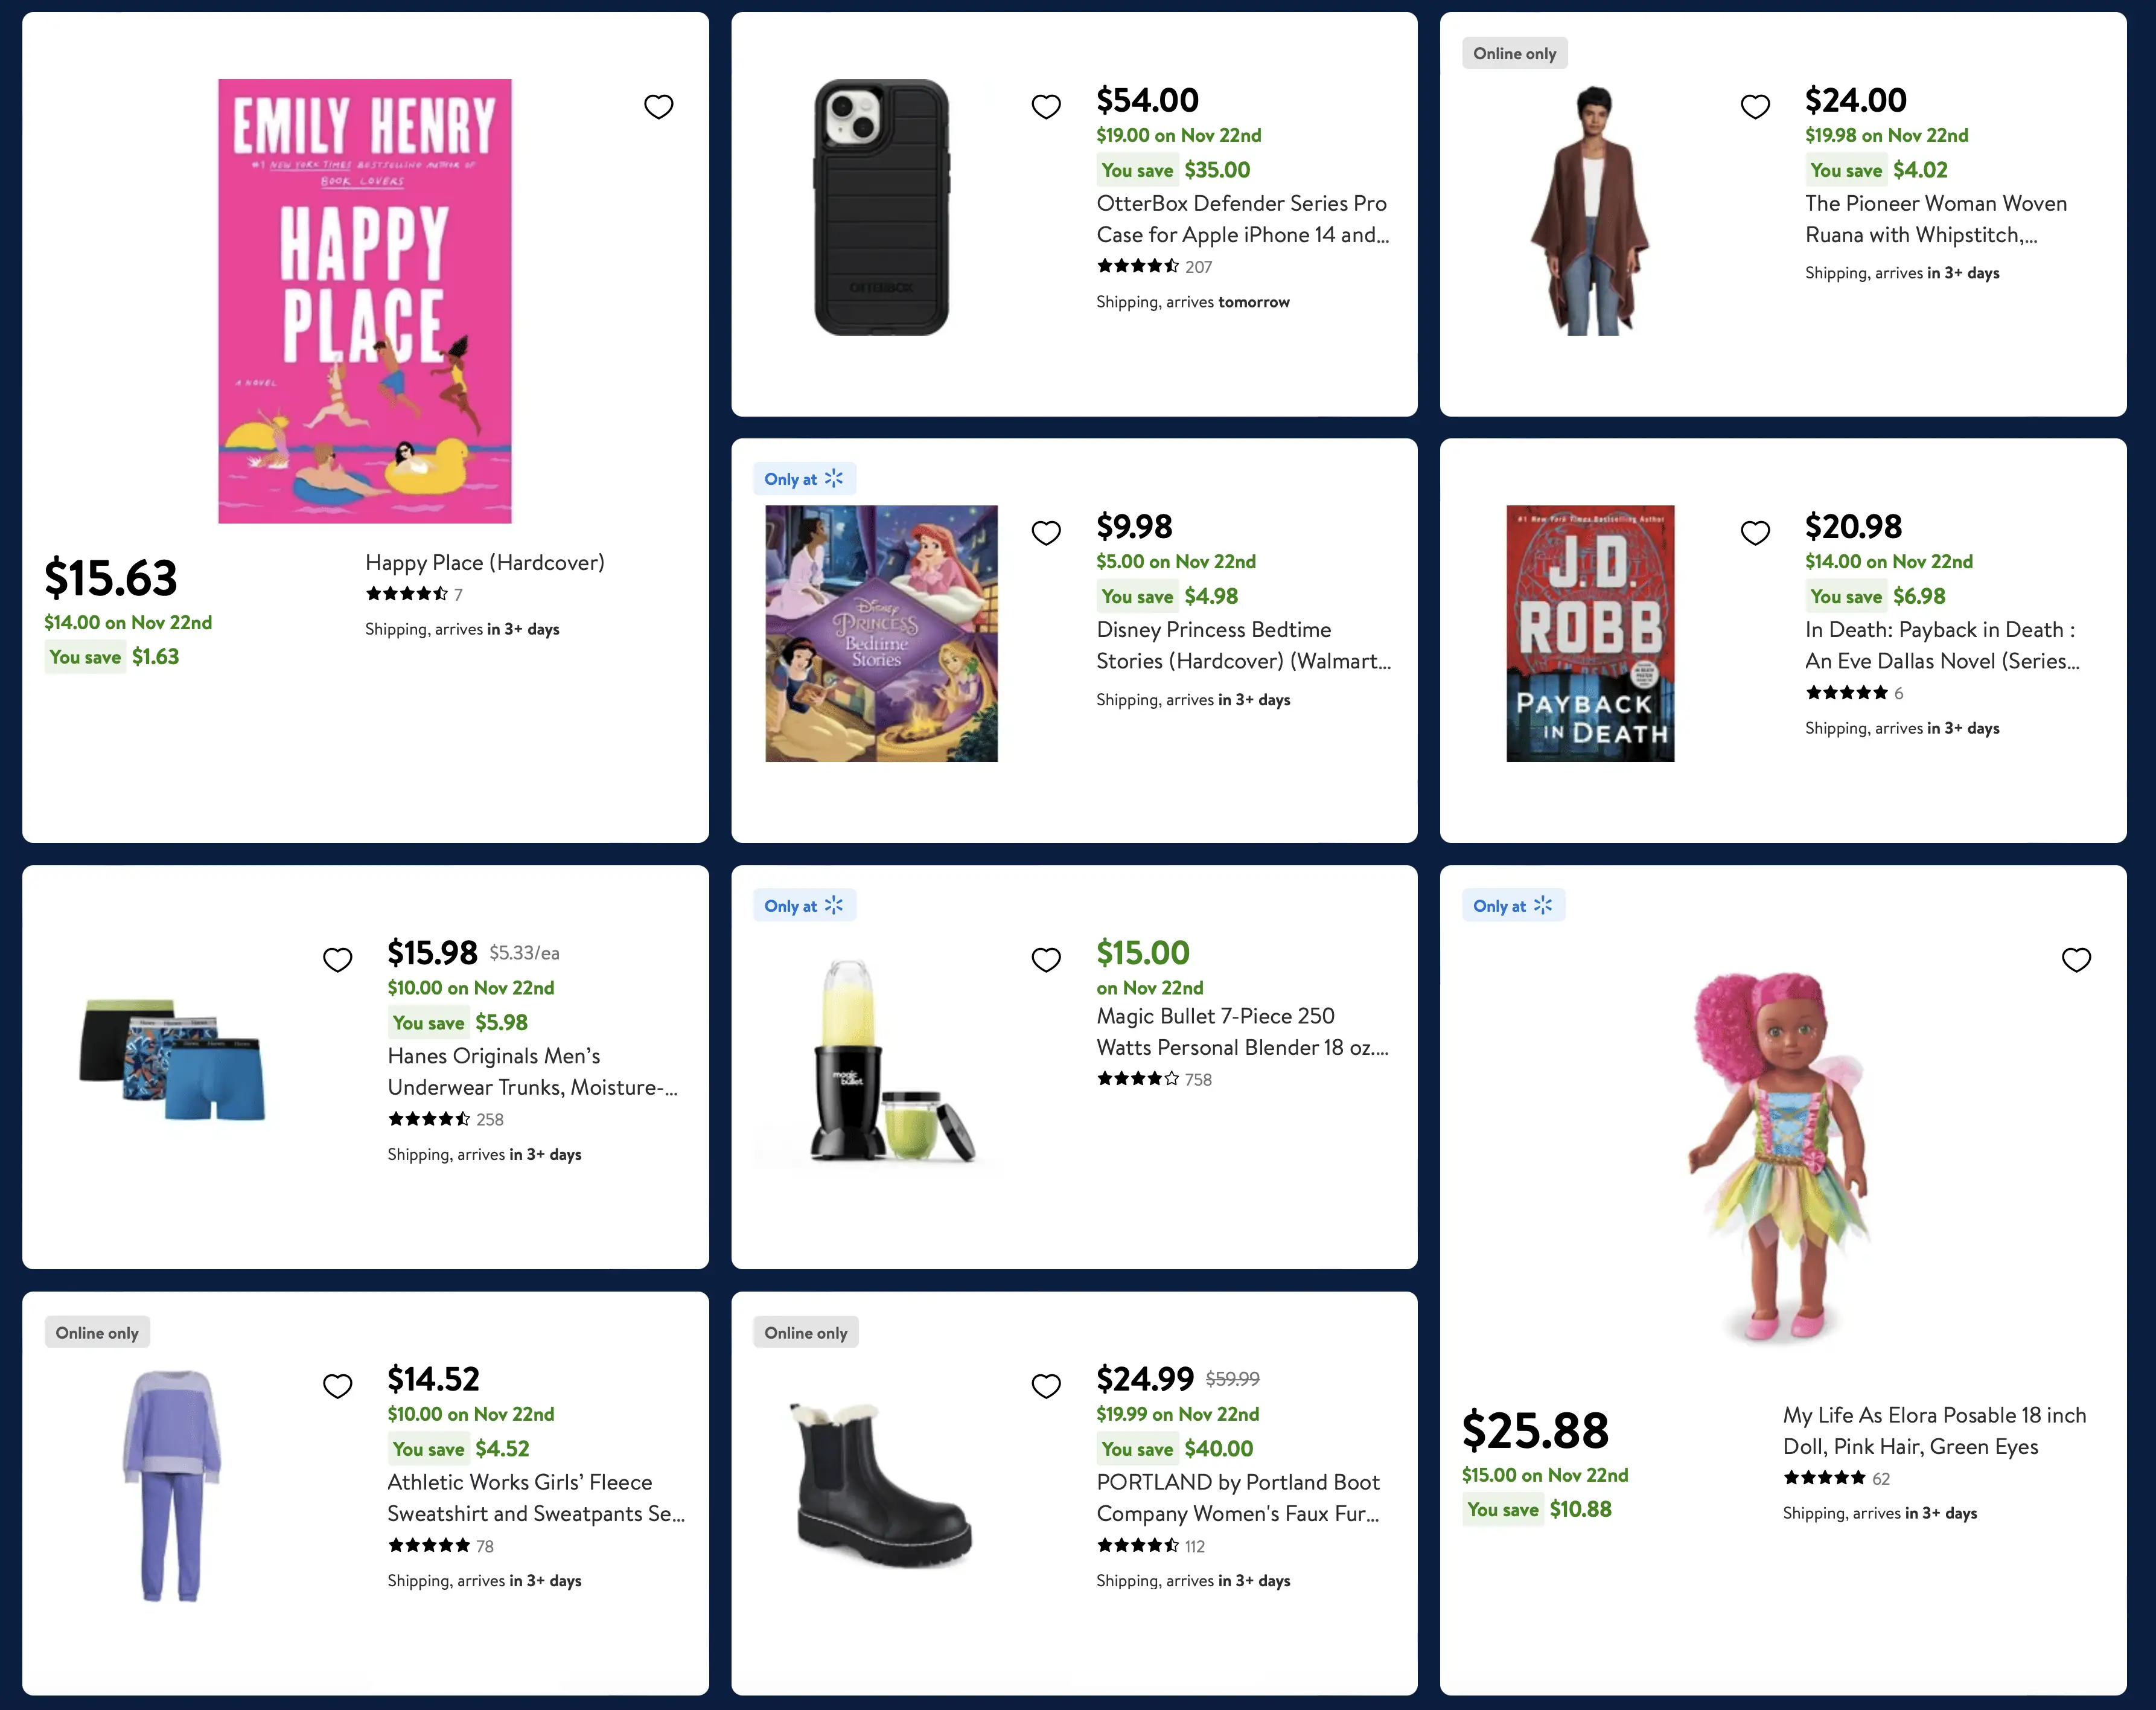Click heart icon on OtterBox Defender case
Screen dimensions: 2156x1710
click(1046, 106)
